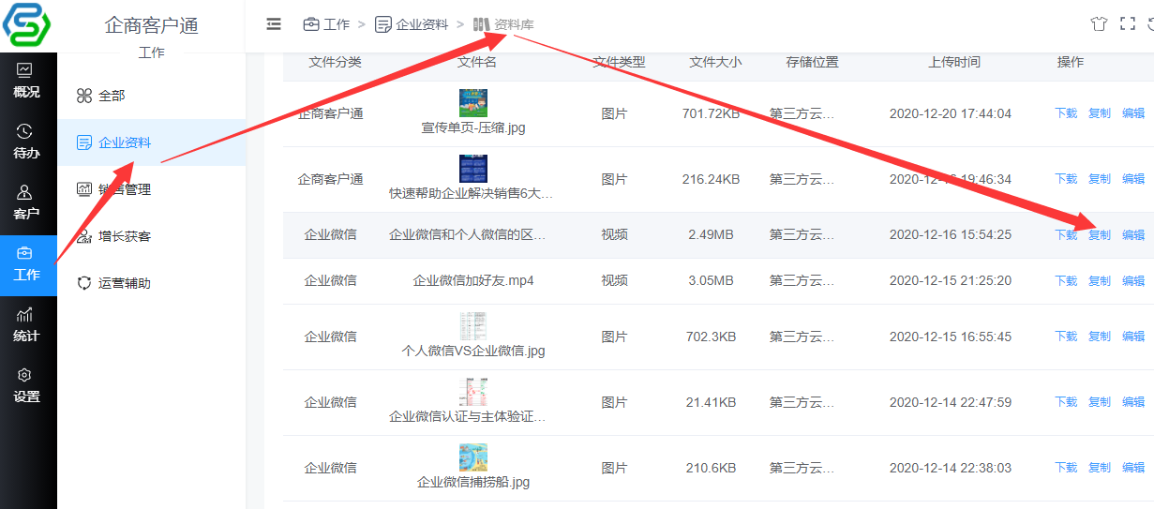1154x509 pixels.
Task: Click the fullscreen brackets icon
Action: pos(1128,24)
